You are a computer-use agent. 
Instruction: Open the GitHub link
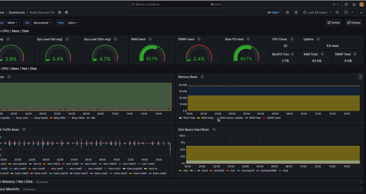coord(334,22)
